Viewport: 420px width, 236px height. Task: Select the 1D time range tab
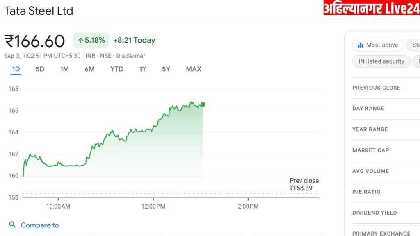pos(16,69)
